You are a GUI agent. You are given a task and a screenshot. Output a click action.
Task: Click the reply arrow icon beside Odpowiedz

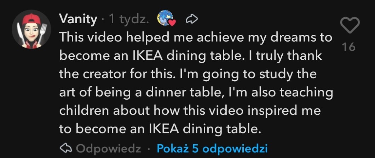tap(65, 148)
